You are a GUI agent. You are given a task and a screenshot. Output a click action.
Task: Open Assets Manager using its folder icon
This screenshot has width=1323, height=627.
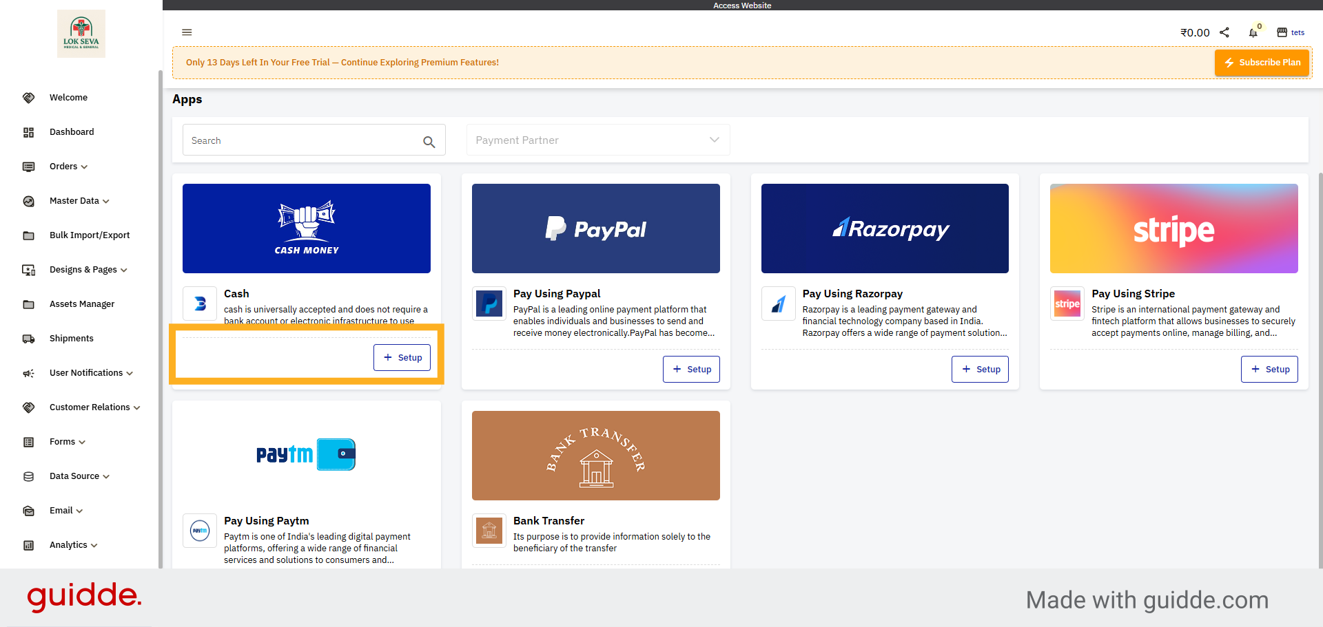(x=28, y=304)
